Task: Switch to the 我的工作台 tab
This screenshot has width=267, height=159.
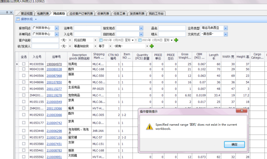Action: tap(156, 13)
